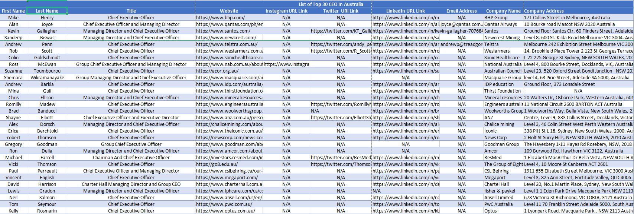Open the newcrest.com website link
The width and height of the screenshot is (634, 214).
[x=226, y=37]
